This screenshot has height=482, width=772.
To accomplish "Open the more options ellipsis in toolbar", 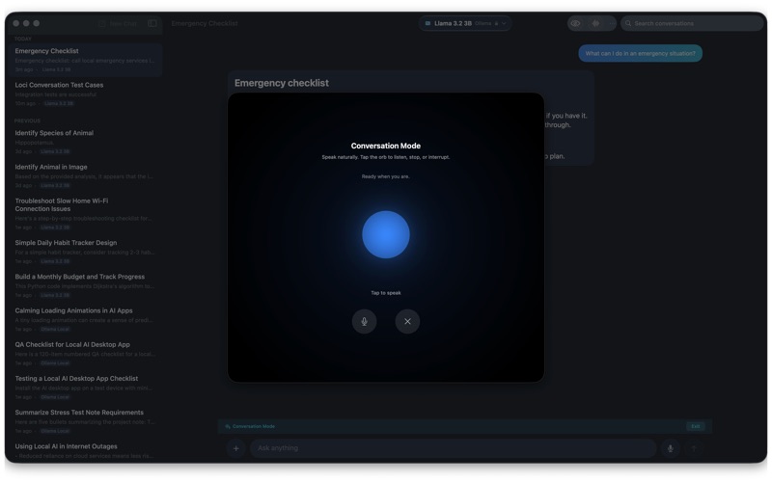I will pyautogui.click(x=612, y=23).
